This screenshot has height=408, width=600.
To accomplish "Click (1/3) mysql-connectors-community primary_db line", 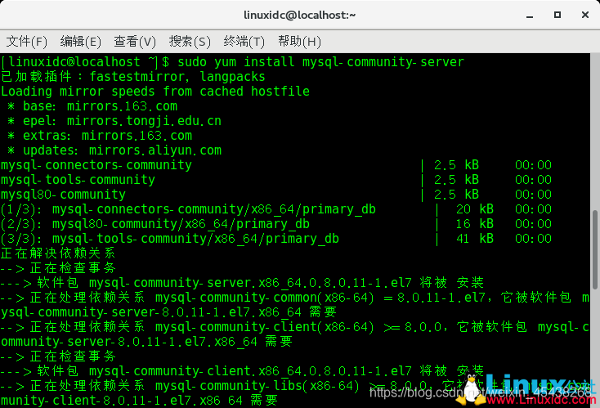I will pyautogui.click(x=276, y=209).
